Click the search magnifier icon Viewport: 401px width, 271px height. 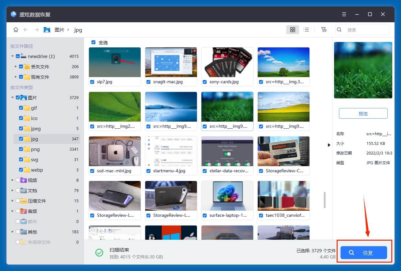pos(339,29)
